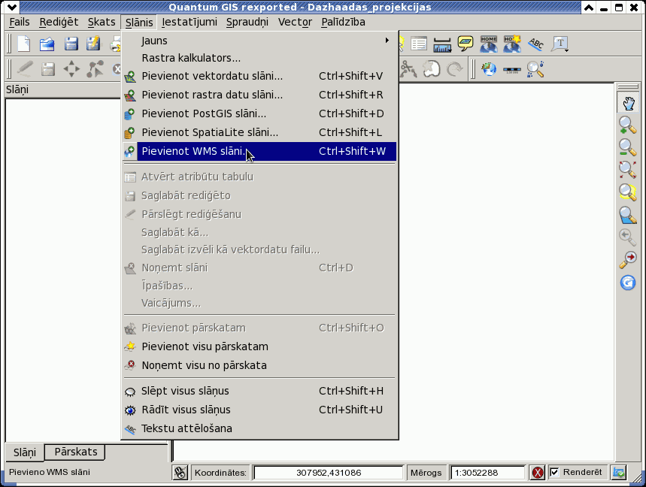
Task: Choose Rastra kalkulators... from the menu
Action: (x=259, y=58)
